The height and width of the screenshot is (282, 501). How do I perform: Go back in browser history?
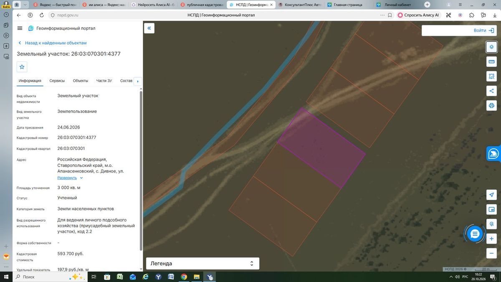19,15
